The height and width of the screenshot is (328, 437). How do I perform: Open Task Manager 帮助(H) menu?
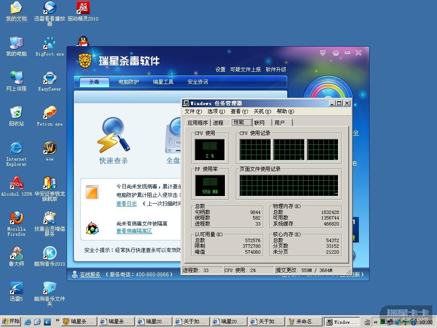pyautogui.click(x=286, y=111)
